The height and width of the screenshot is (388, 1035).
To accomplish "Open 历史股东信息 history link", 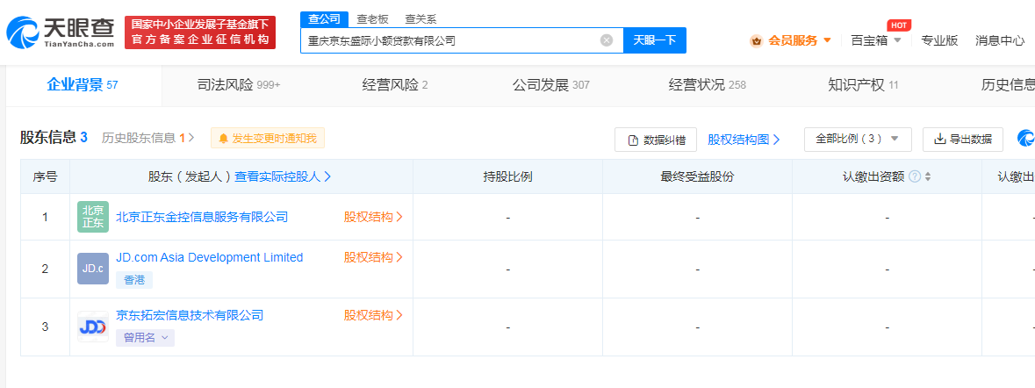I will pyautogui.click(x=147, y=138).
